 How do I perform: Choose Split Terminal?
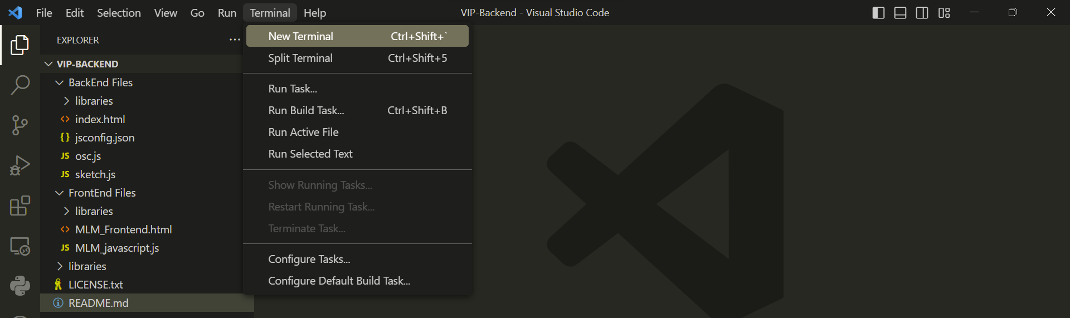pyautogui.click(x=357, y=58)
